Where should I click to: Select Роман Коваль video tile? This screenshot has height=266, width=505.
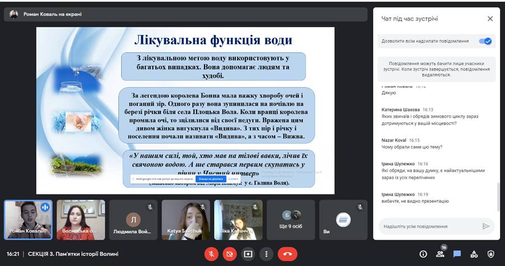click(28, 220)
